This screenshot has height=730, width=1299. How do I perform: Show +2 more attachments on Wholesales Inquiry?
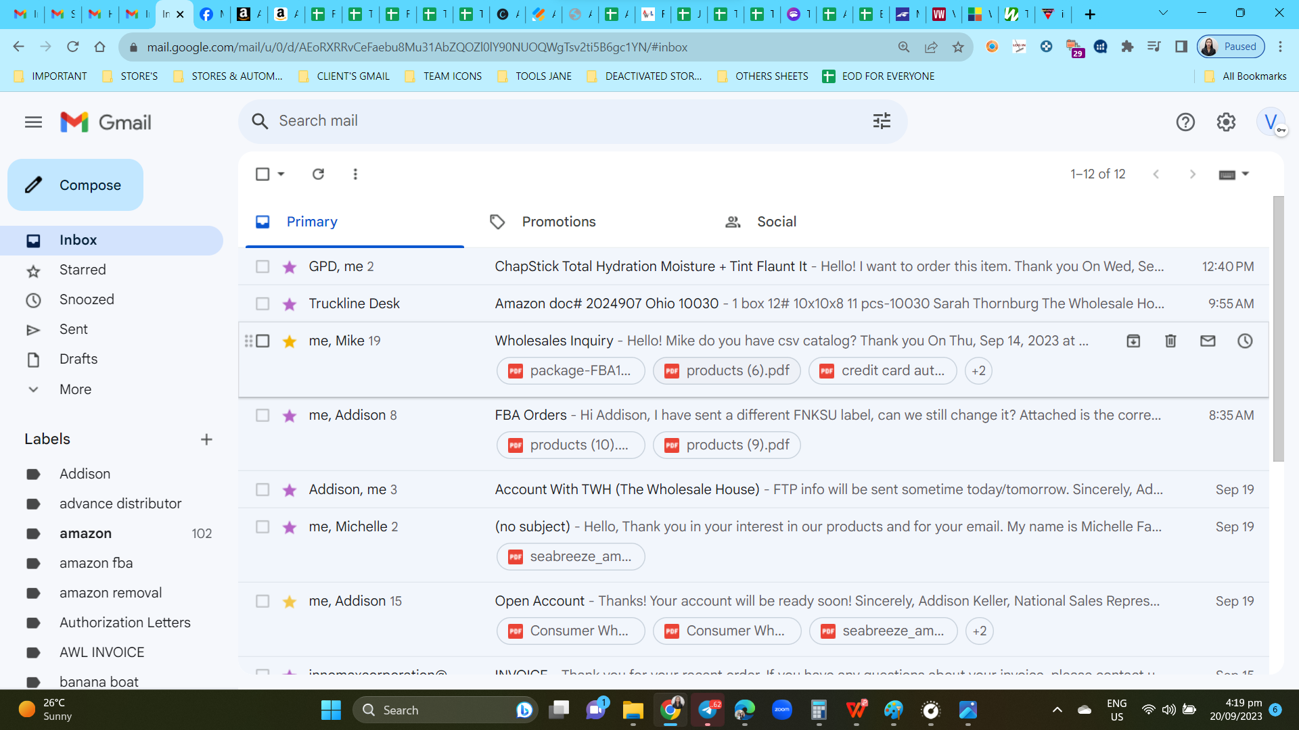click(x=978, y=370)
